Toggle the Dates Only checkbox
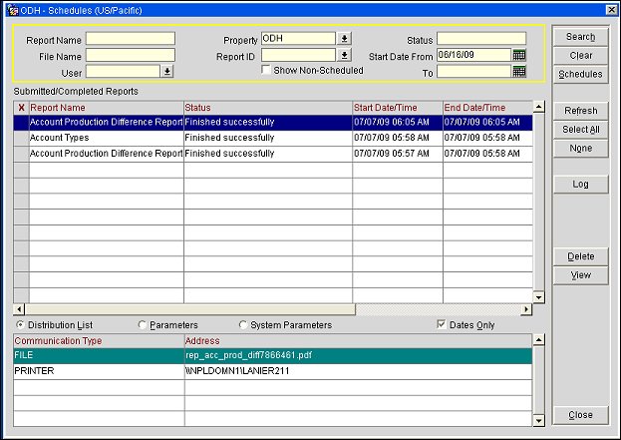Image resolution: width=621 pixels, height=440 pixels. click(x=444, y=325)
